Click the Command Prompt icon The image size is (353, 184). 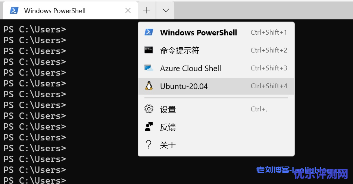149,50
